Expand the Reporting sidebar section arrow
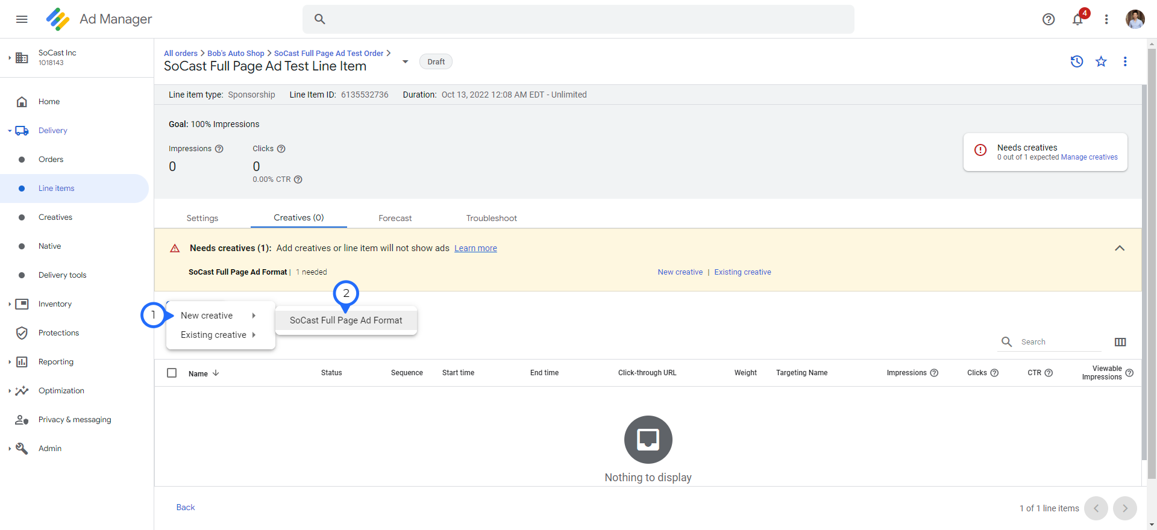Viewport: 1157px width, 530px height. click(10, 362)
